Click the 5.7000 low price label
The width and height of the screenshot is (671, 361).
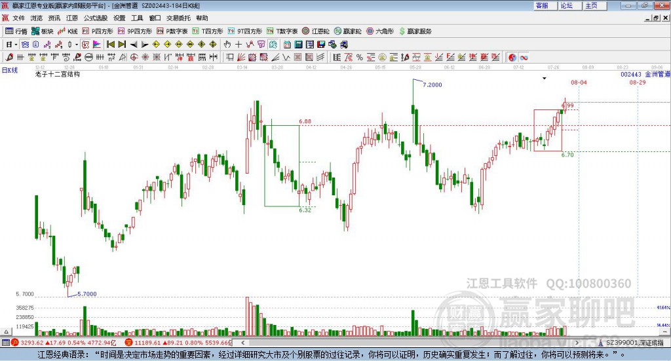click(87, 294)
